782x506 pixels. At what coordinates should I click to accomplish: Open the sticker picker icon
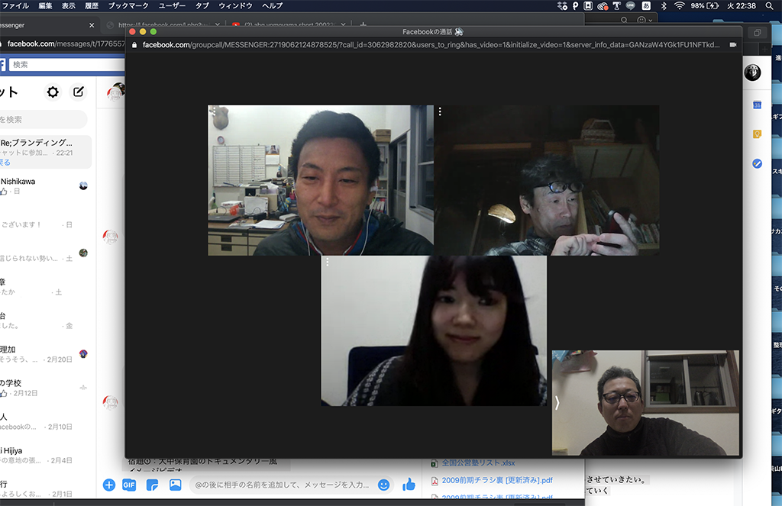[152, 485]
